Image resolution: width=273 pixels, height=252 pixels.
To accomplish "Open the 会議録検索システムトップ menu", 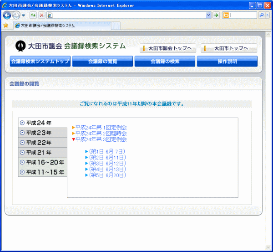I will [40, 61].
